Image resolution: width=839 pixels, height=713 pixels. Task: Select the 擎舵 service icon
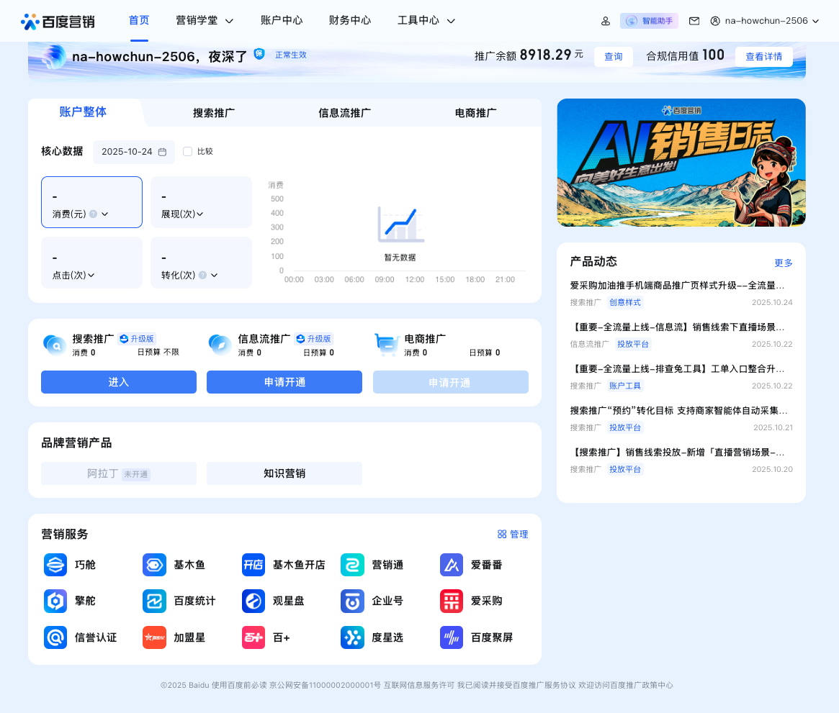pos(55,601)
